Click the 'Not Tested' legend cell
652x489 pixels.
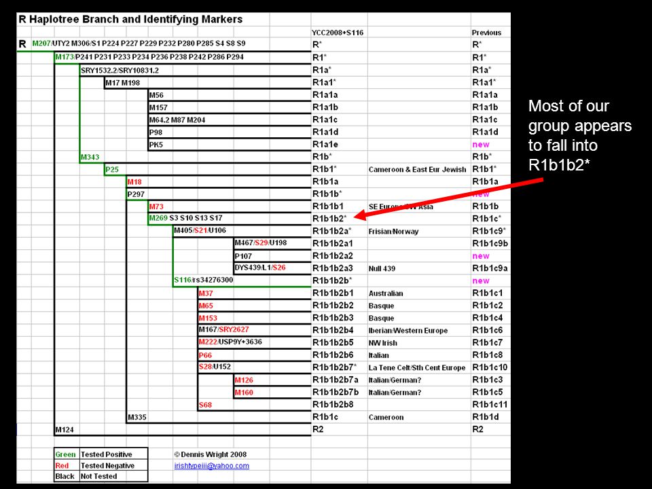(99, 477)
